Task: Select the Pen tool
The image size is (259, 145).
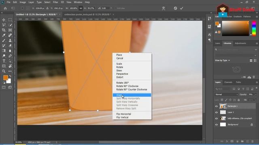Action: (x=10, y=56)
